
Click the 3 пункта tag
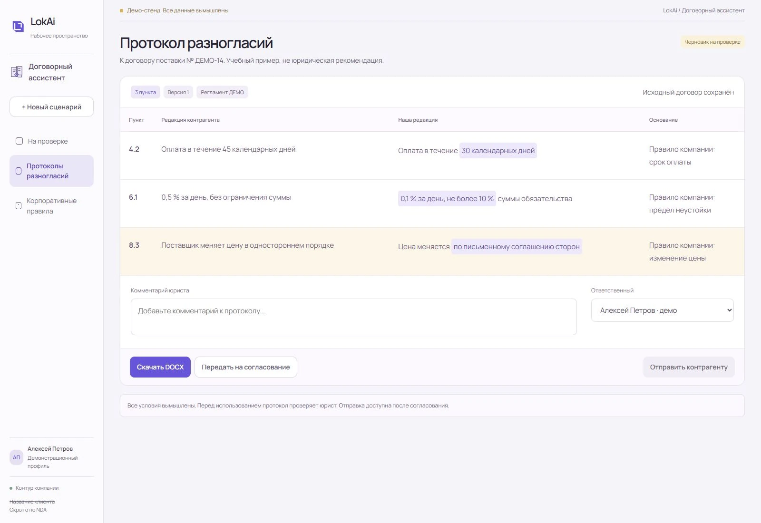click(x=146, y=92)
